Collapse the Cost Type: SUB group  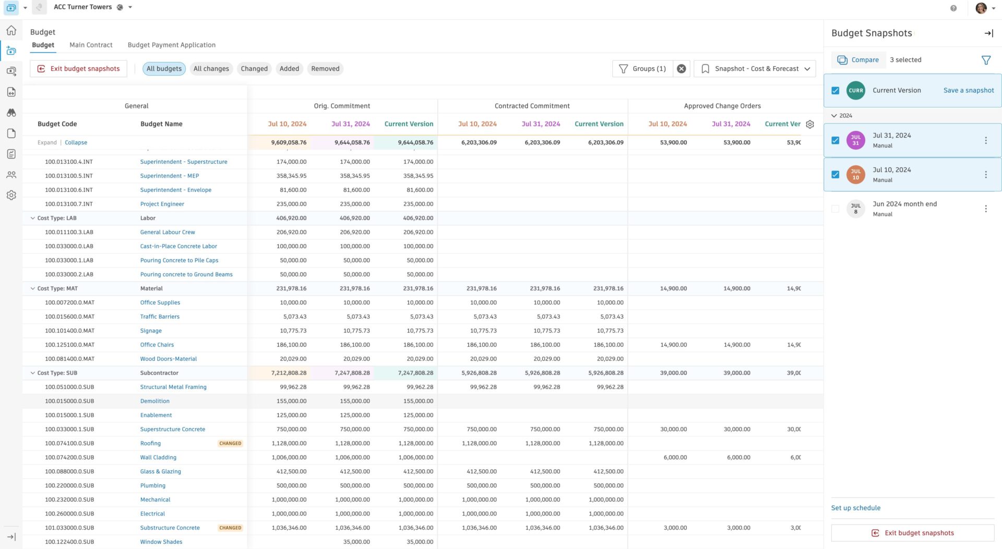[x=32, y=373]
